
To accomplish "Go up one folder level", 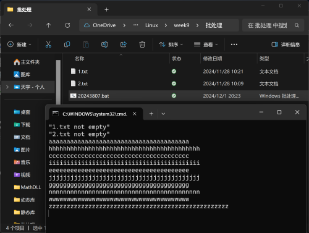I will pyautogui.click(x=48, y=25).
